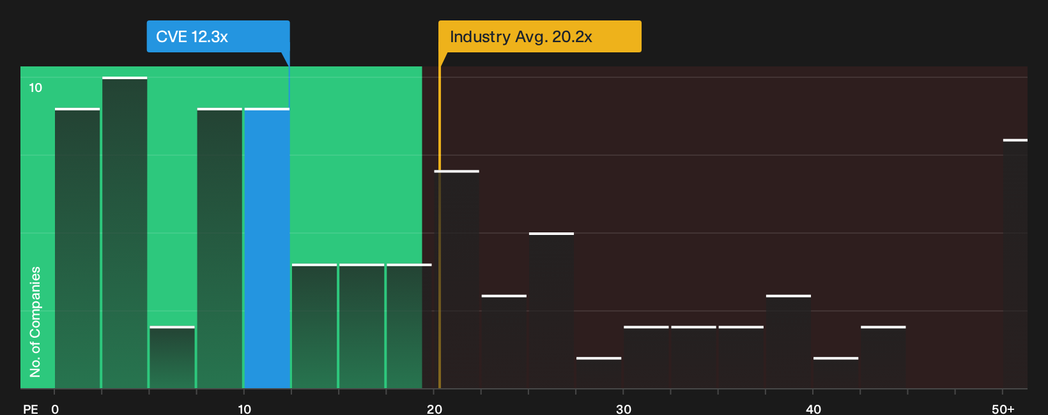Screen dimensions: 1048x415
Task: Click the green bar starting at PE 7.5
Action: coord(220,248)
